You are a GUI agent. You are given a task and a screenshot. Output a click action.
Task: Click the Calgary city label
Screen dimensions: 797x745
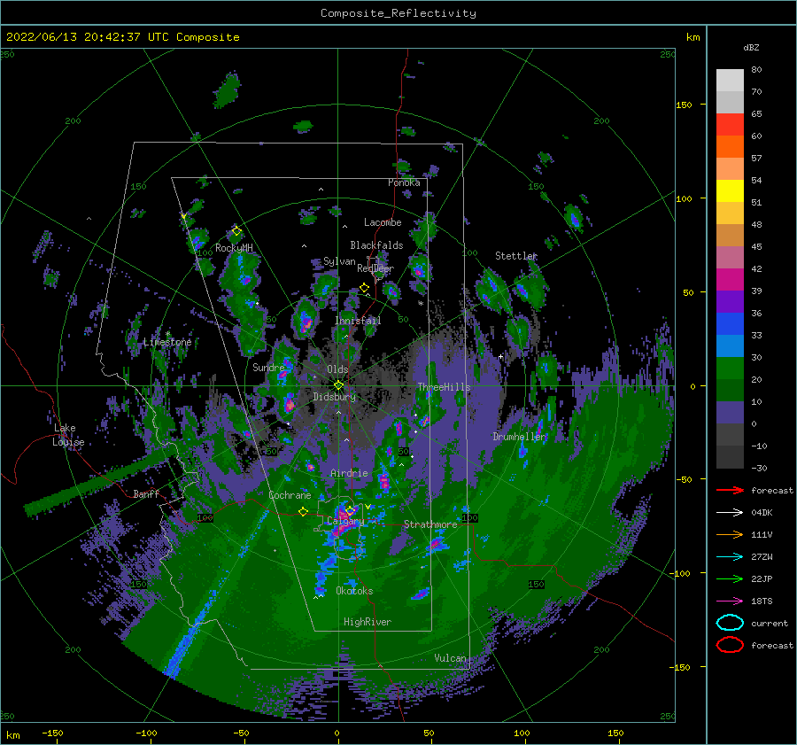345,521
